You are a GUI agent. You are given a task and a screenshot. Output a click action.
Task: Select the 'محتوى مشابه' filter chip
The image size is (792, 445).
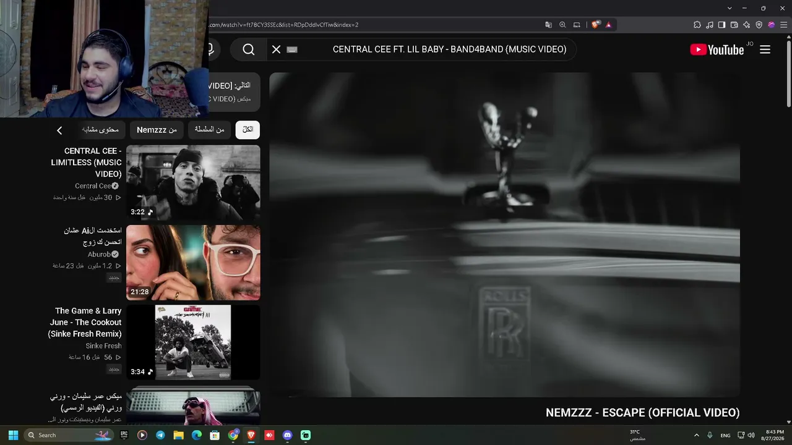[100, 130]
